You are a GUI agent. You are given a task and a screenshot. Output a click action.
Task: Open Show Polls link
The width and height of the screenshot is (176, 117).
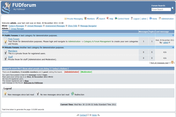point(72,26)
